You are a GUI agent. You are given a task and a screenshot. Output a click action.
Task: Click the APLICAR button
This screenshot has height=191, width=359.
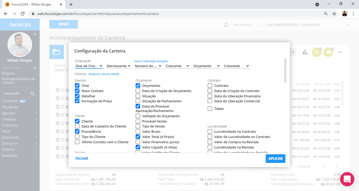275,158
